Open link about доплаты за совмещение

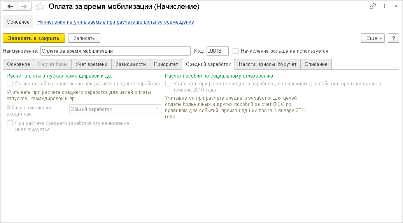pos(116,22)
